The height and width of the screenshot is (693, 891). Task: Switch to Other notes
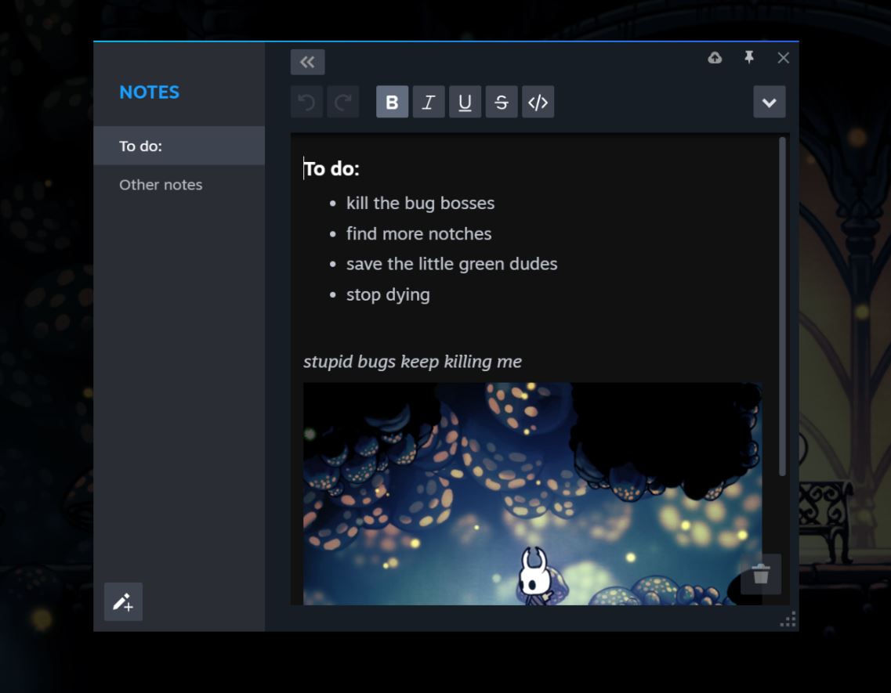pyautogui.click(x=160, y=185)
